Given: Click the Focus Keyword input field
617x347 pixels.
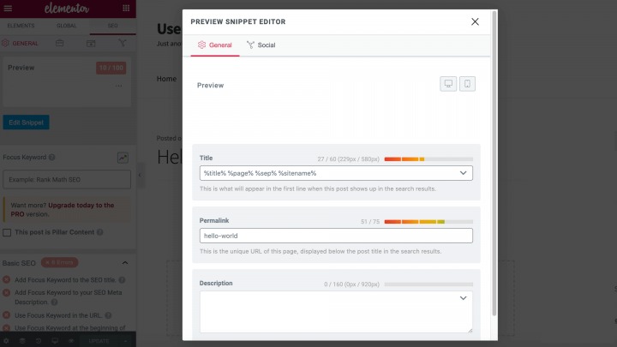Looking at the screenshot, I should (67, 179).
